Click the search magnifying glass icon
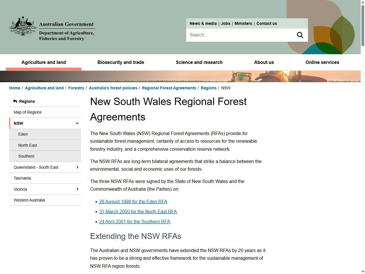 [300, 35]
